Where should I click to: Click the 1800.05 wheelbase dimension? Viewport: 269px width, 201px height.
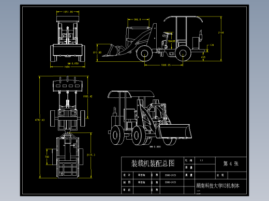click(x=166, y=65)
